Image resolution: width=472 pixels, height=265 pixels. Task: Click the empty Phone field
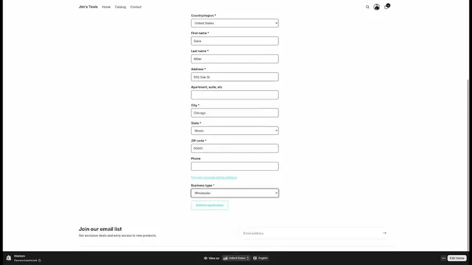[234, 167]
